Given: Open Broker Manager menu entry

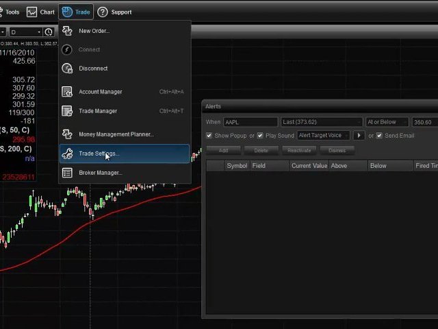Looking at the screenshot, I should point(125,173).
